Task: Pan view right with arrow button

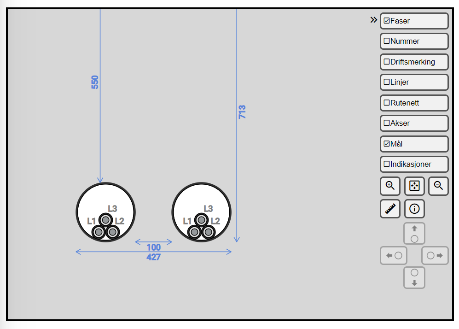Action: point(435,255)
